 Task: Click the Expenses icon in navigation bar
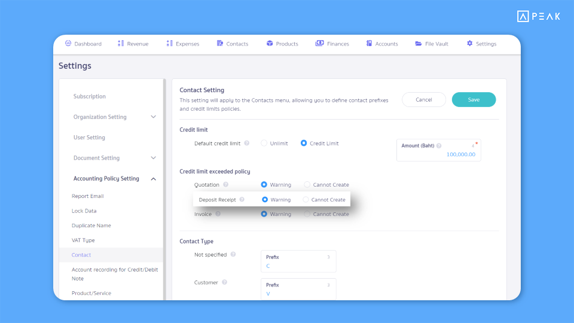pos(169,43)
